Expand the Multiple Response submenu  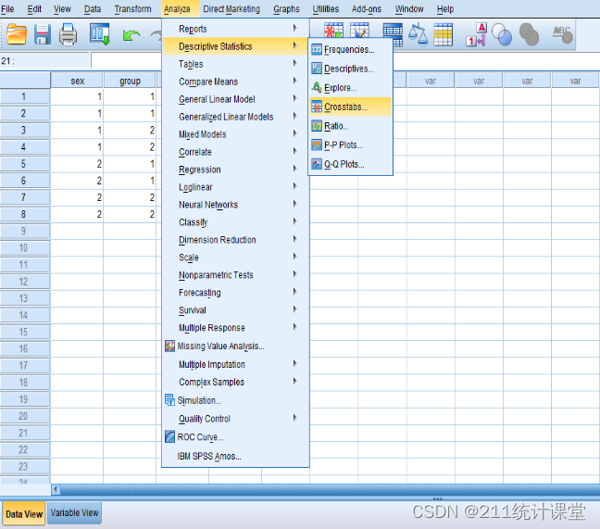point(235,328)
